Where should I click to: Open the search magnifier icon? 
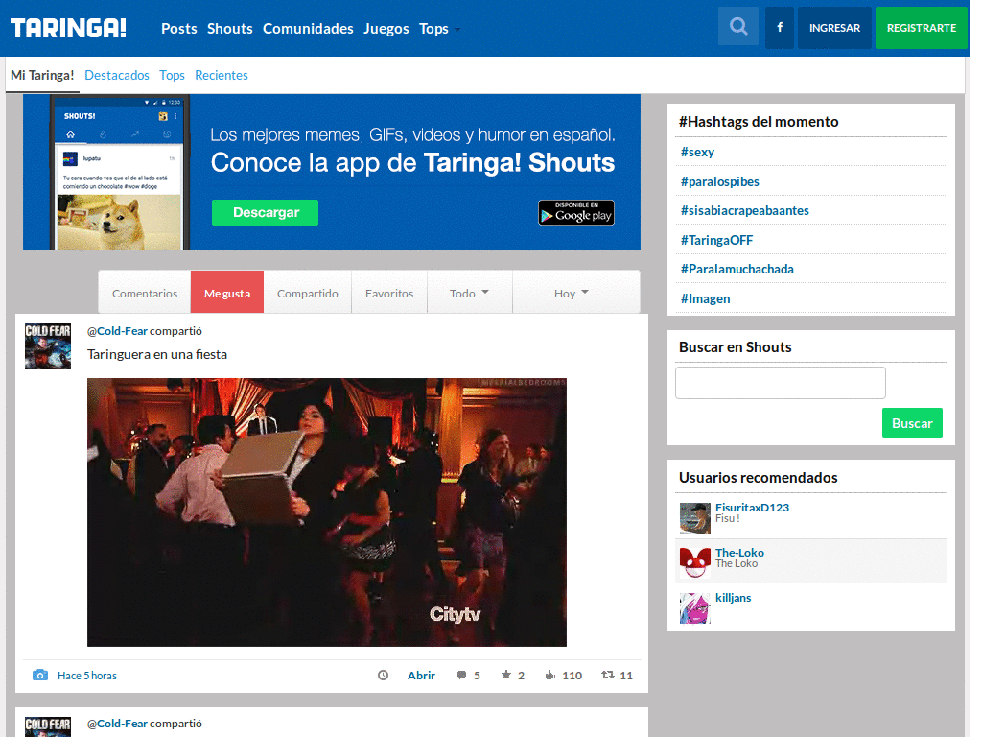coord(737,27)
